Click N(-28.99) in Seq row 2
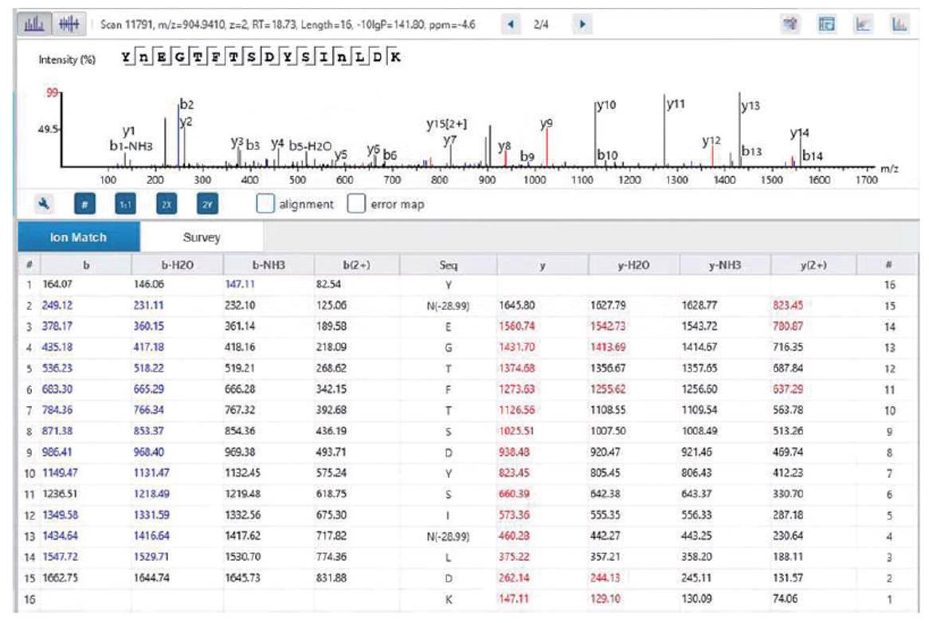929x623 pixels. (x=448, y=306)
